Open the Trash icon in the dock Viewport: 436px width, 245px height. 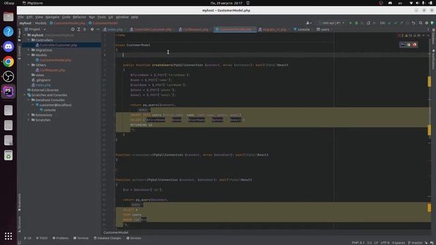(x=8, y=155)
